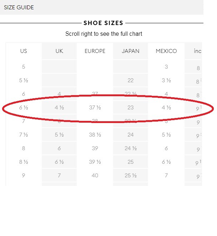Image resolution: width=217 pixels, height=236 pixels.
Task: Click Japan size 24 ½ cell
Action: 130,148
